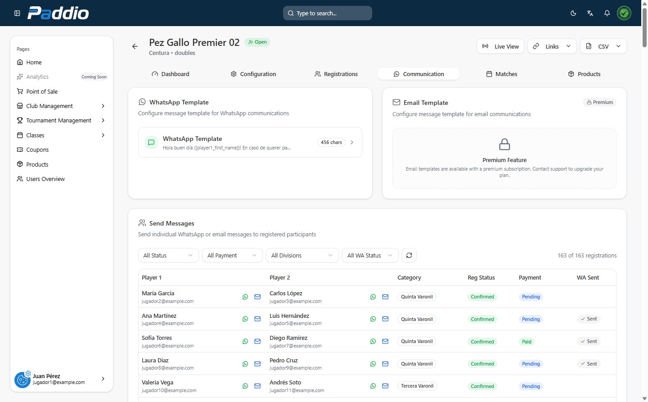648x402 pixels.
Task: Expand Classes submenu
Action: (x=103, y=135)
